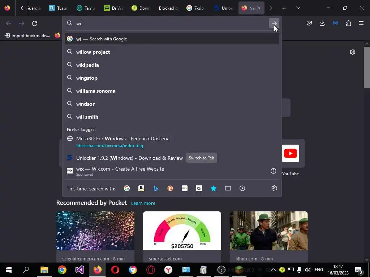Choose 'wingstop' suggestion

172,78
